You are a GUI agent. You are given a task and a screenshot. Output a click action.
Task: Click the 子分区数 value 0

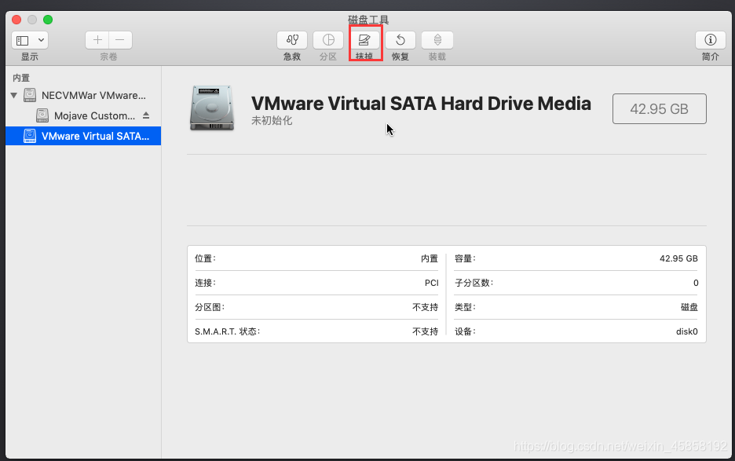click(696, 283)
